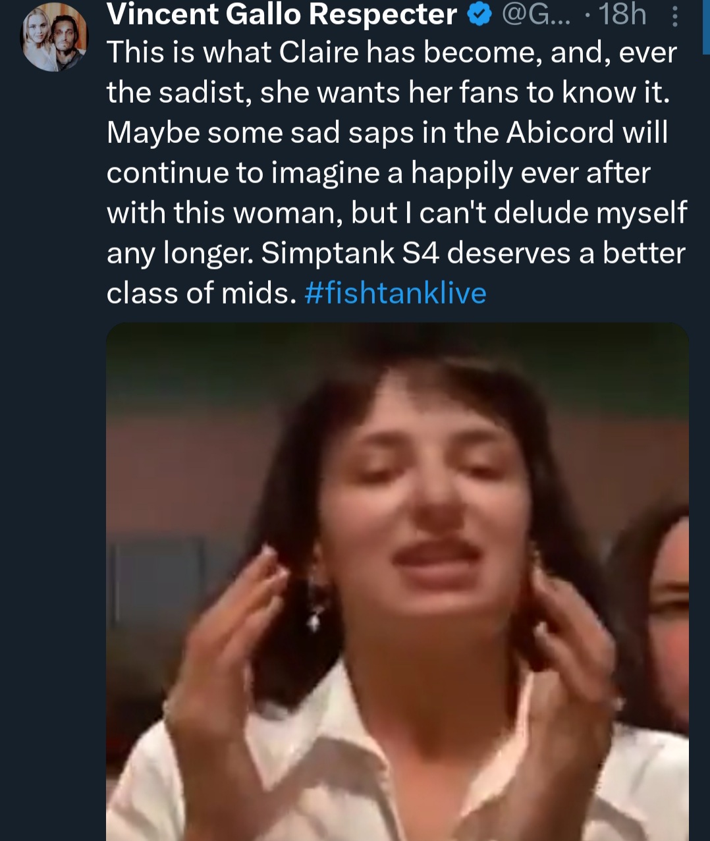Image resolution: width=710 pixels, height=841 pixels.
Task: Click the phrase "happily ever after"
Action: click(530, 173)
